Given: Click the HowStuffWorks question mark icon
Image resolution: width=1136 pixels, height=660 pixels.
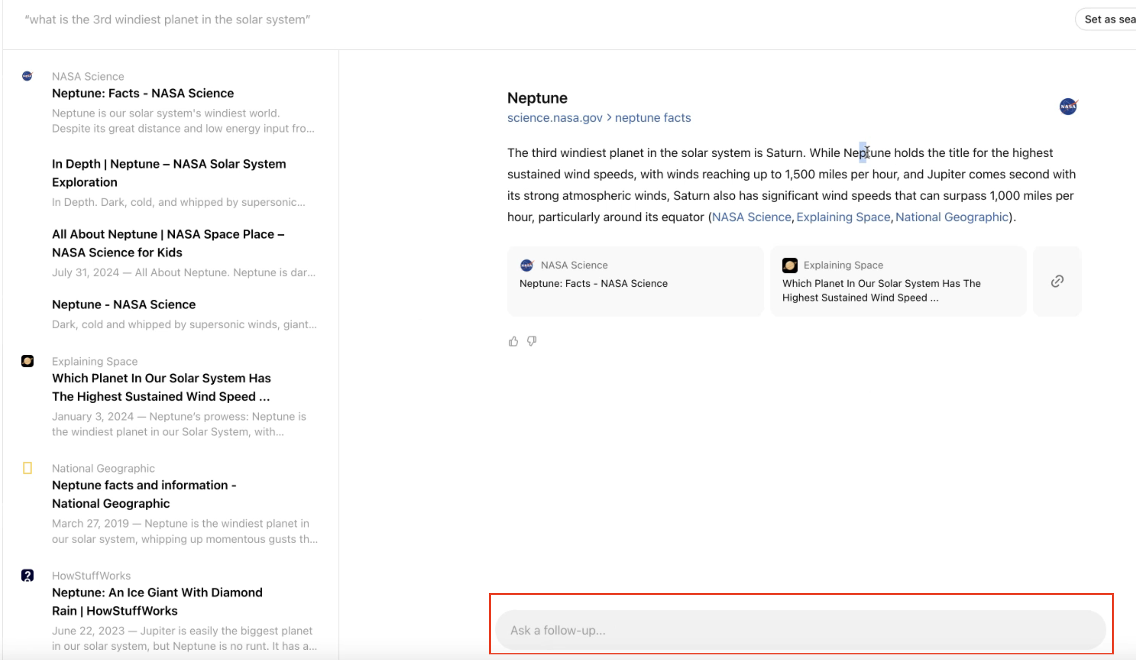Looking at the screenshot, I should 27,575.
